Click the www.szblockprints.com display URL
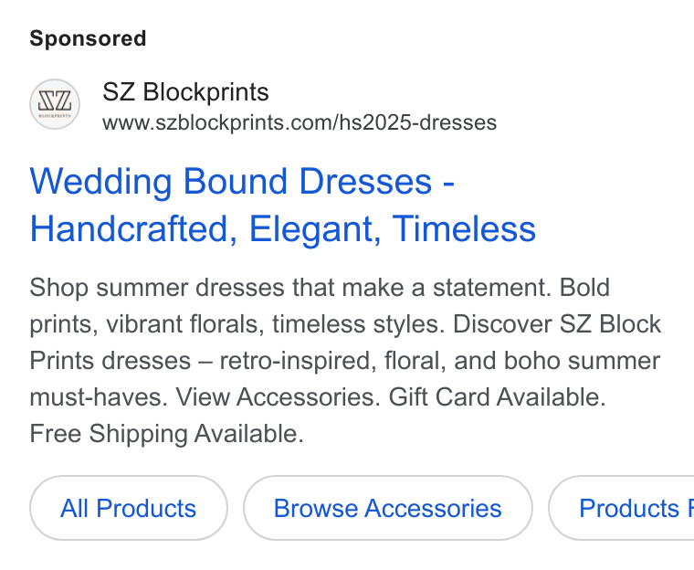The height and width of the screenshot is (570, 694). (x=300, y=122)
